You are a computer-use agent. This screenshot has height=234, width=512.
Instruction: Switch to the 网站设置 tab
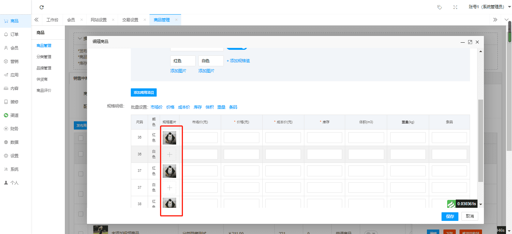coord(99,20)
